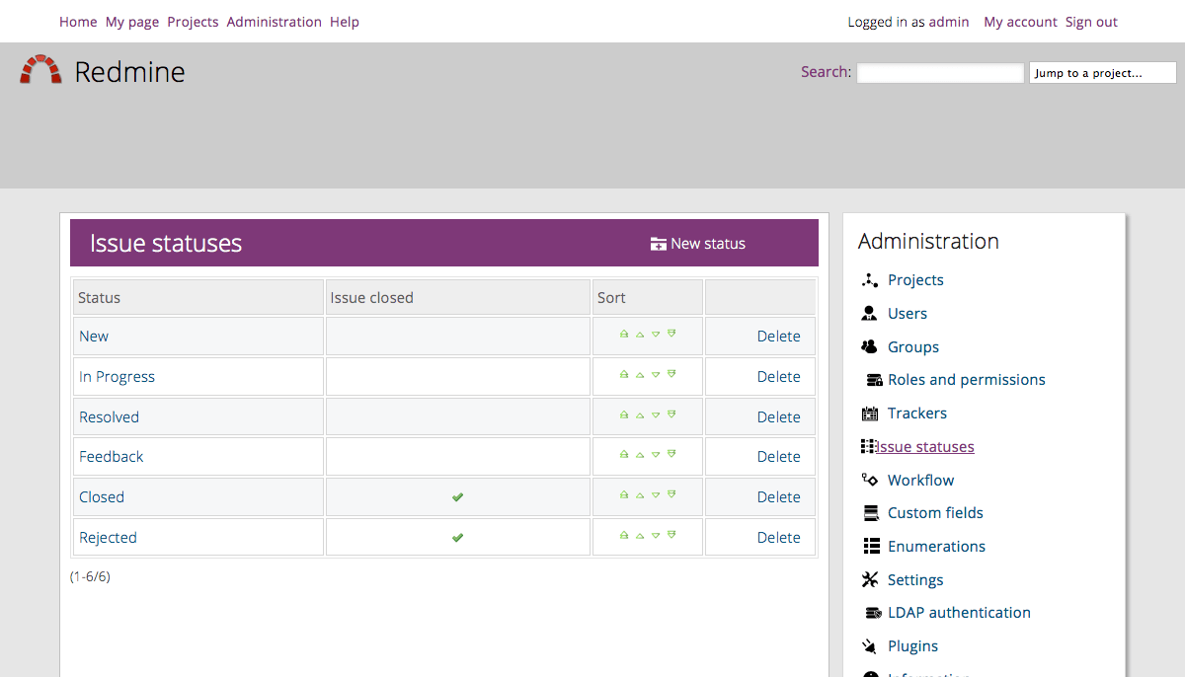
Task: Move the New status to the bottom
Action: coord(671,335)
